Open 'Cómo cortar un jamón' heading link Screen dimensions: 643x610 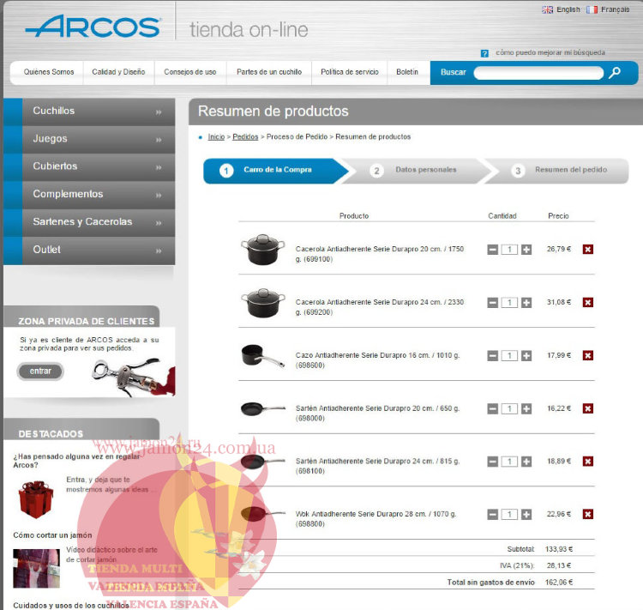click(52, 535)
